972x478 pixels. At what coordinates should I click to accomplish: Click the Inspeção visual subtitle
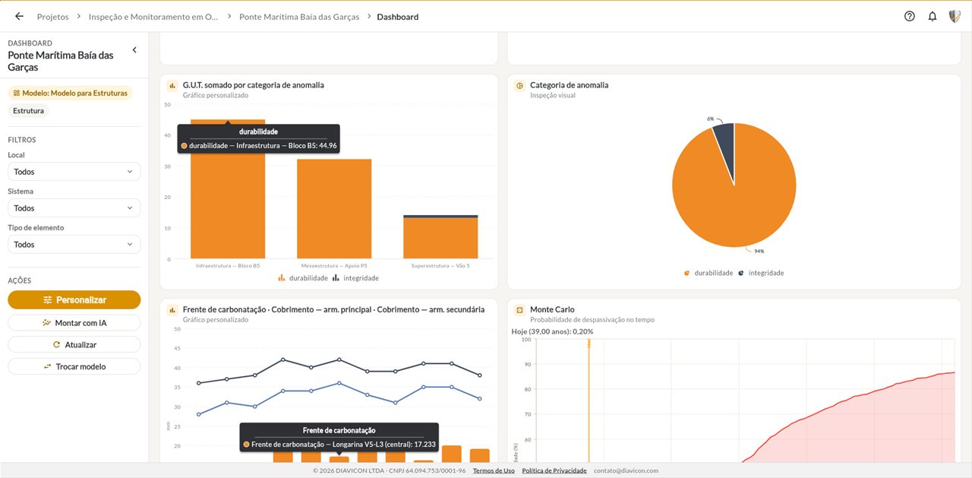(x=553, y=96)
